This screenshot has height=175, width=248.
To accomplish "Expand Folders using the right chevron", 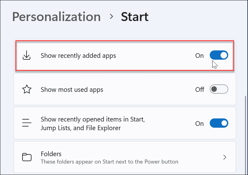I will [225, 157].
